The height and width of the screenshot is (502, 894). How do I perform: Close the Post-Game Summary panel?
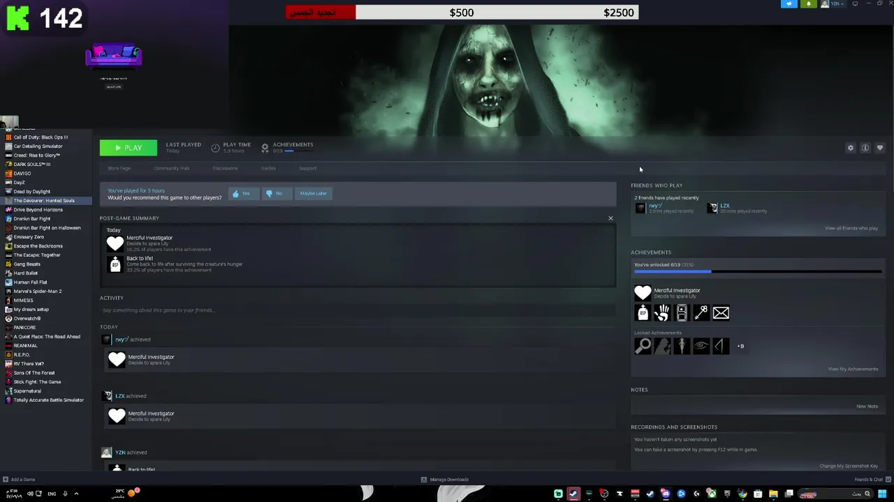coord(610,218)
